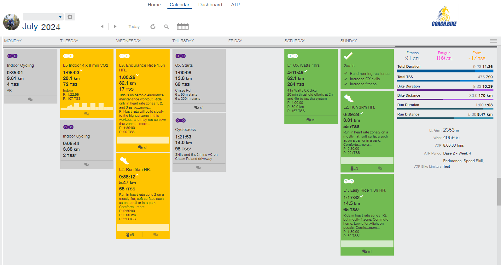Image resolution: width=501 pixels, height=265 pixels.
Task: Click kettlebell x3 icon on Run 3km
Action: pyautogui.click(x=354, y=168)
